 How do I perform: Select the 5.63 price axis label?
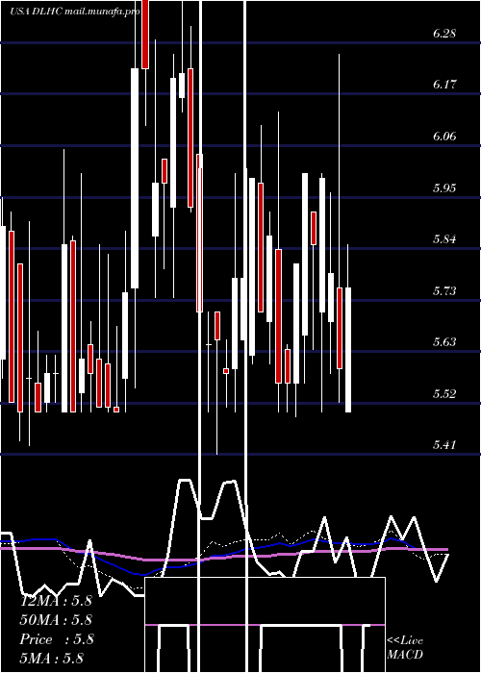pyautogui.click(x=444, y=342)
